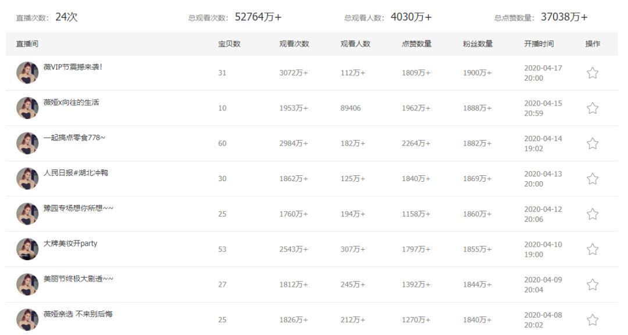Select total views 52764万+
628x335 pixels.
click(x=258, y=17)
